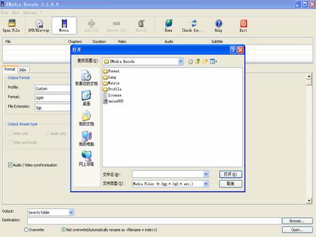Select the Video only radio button
This screenshot has height=237, width=316.
click(10, 133)
